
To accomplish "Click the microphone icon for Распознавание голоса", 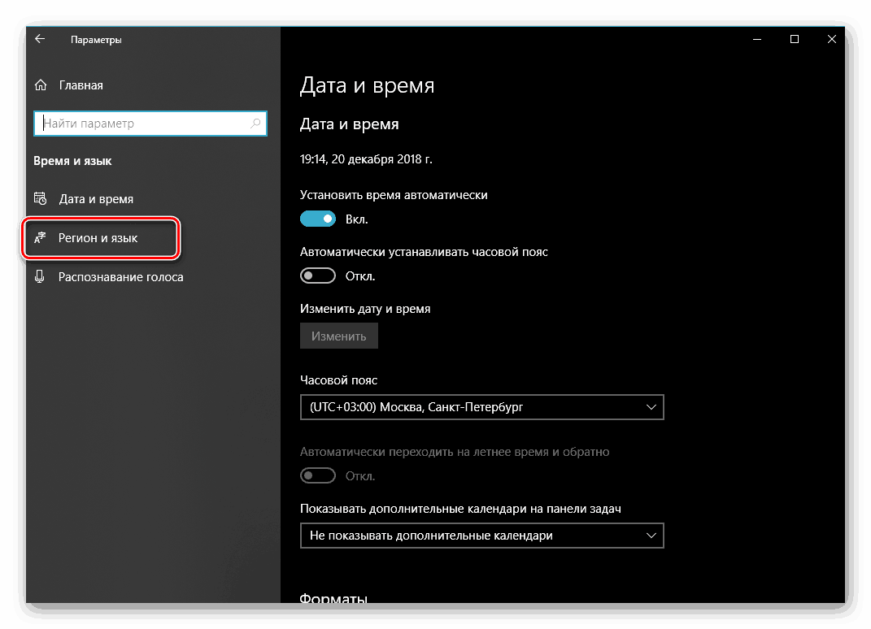I will pyautogui.click(x=39, y=276).
